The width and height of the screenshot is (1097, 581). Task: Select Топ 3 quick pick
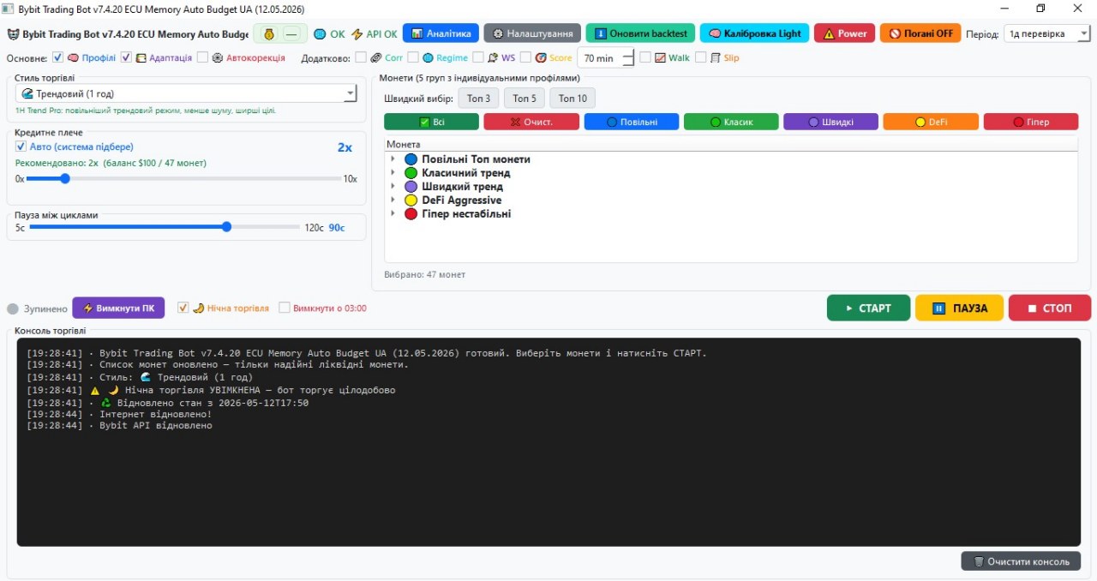point(478,98)
